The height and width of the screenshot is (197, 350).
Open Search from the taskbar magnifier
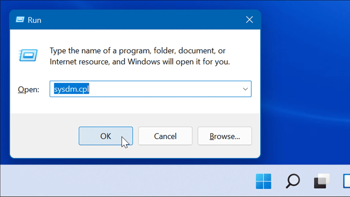coord(293,181)
